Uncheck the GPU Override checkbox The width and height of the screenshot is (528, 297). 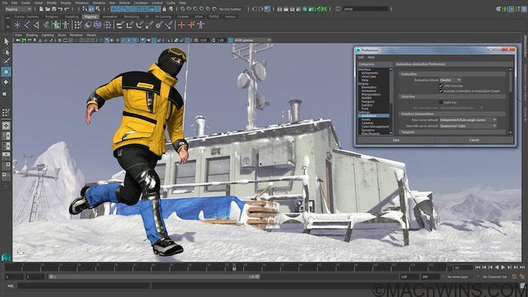coord(441,86)
